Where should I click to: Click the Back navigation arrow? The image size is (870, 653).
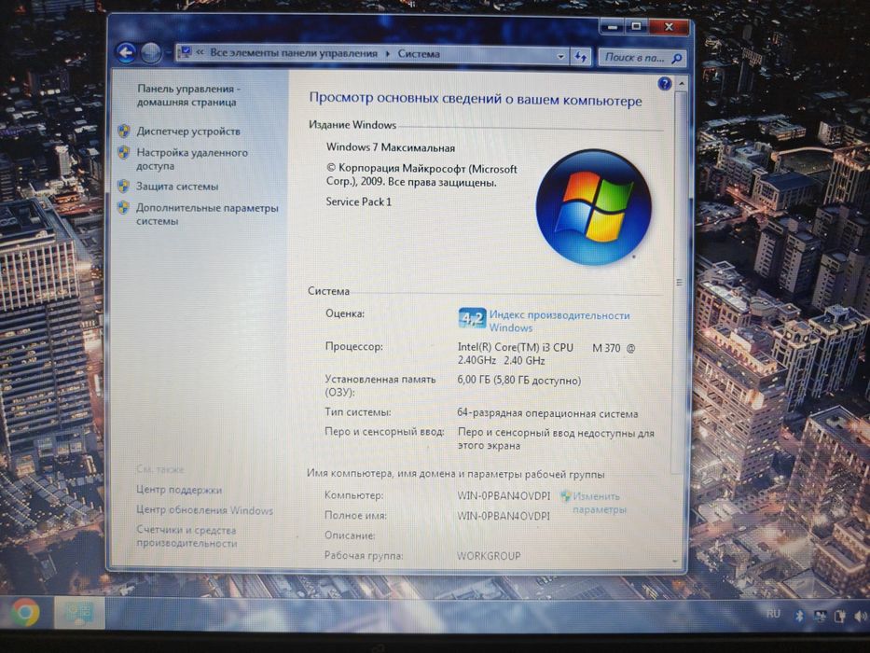click(126, 53)
